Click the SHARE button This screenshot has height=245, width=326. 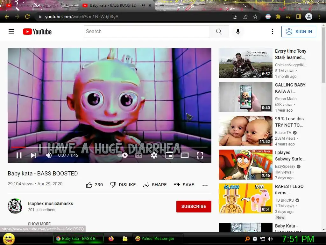click(155, 185)
